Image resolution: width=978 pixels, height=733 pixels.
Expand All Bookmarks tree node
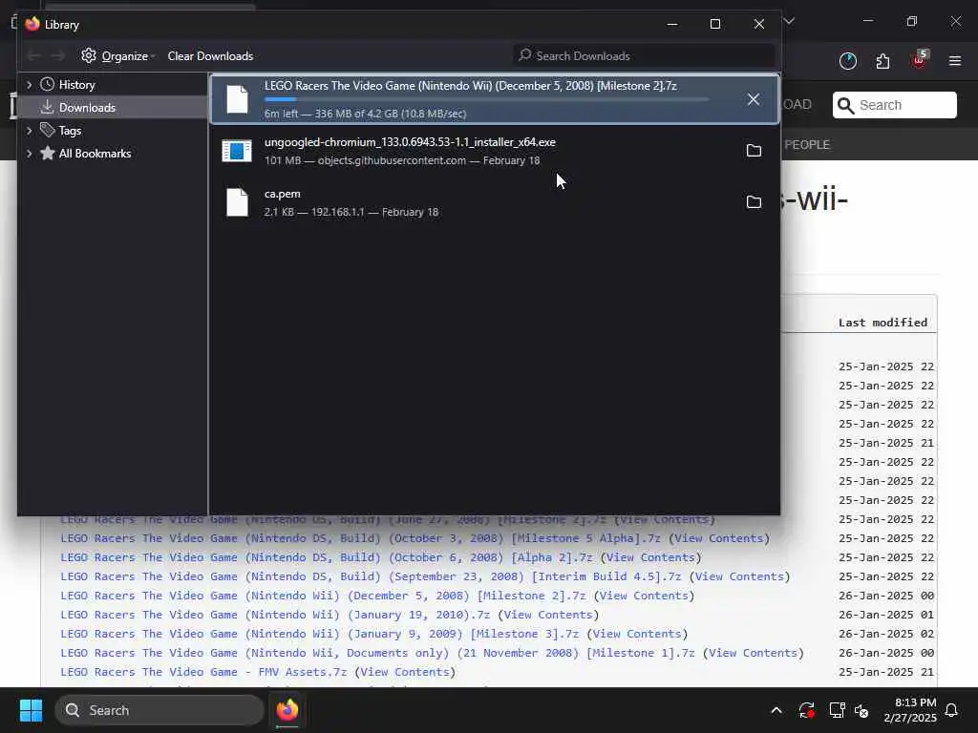(x=29, y=154)
